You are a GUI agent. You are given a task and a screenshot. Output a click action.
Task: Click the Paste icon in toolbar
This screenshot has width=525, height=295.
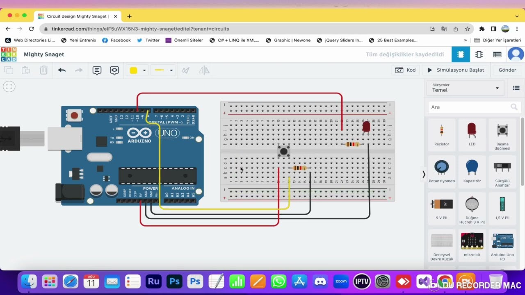point(26,70)
